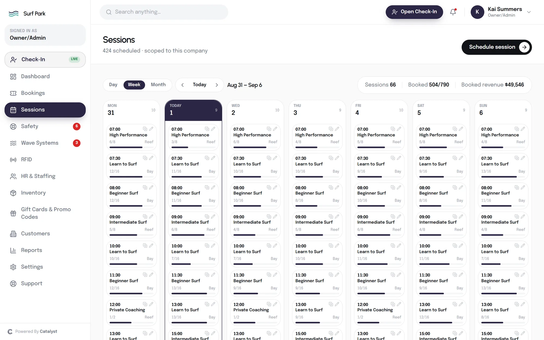Duplicate today's 10:00 Learn to Surf session

point(207,246)
